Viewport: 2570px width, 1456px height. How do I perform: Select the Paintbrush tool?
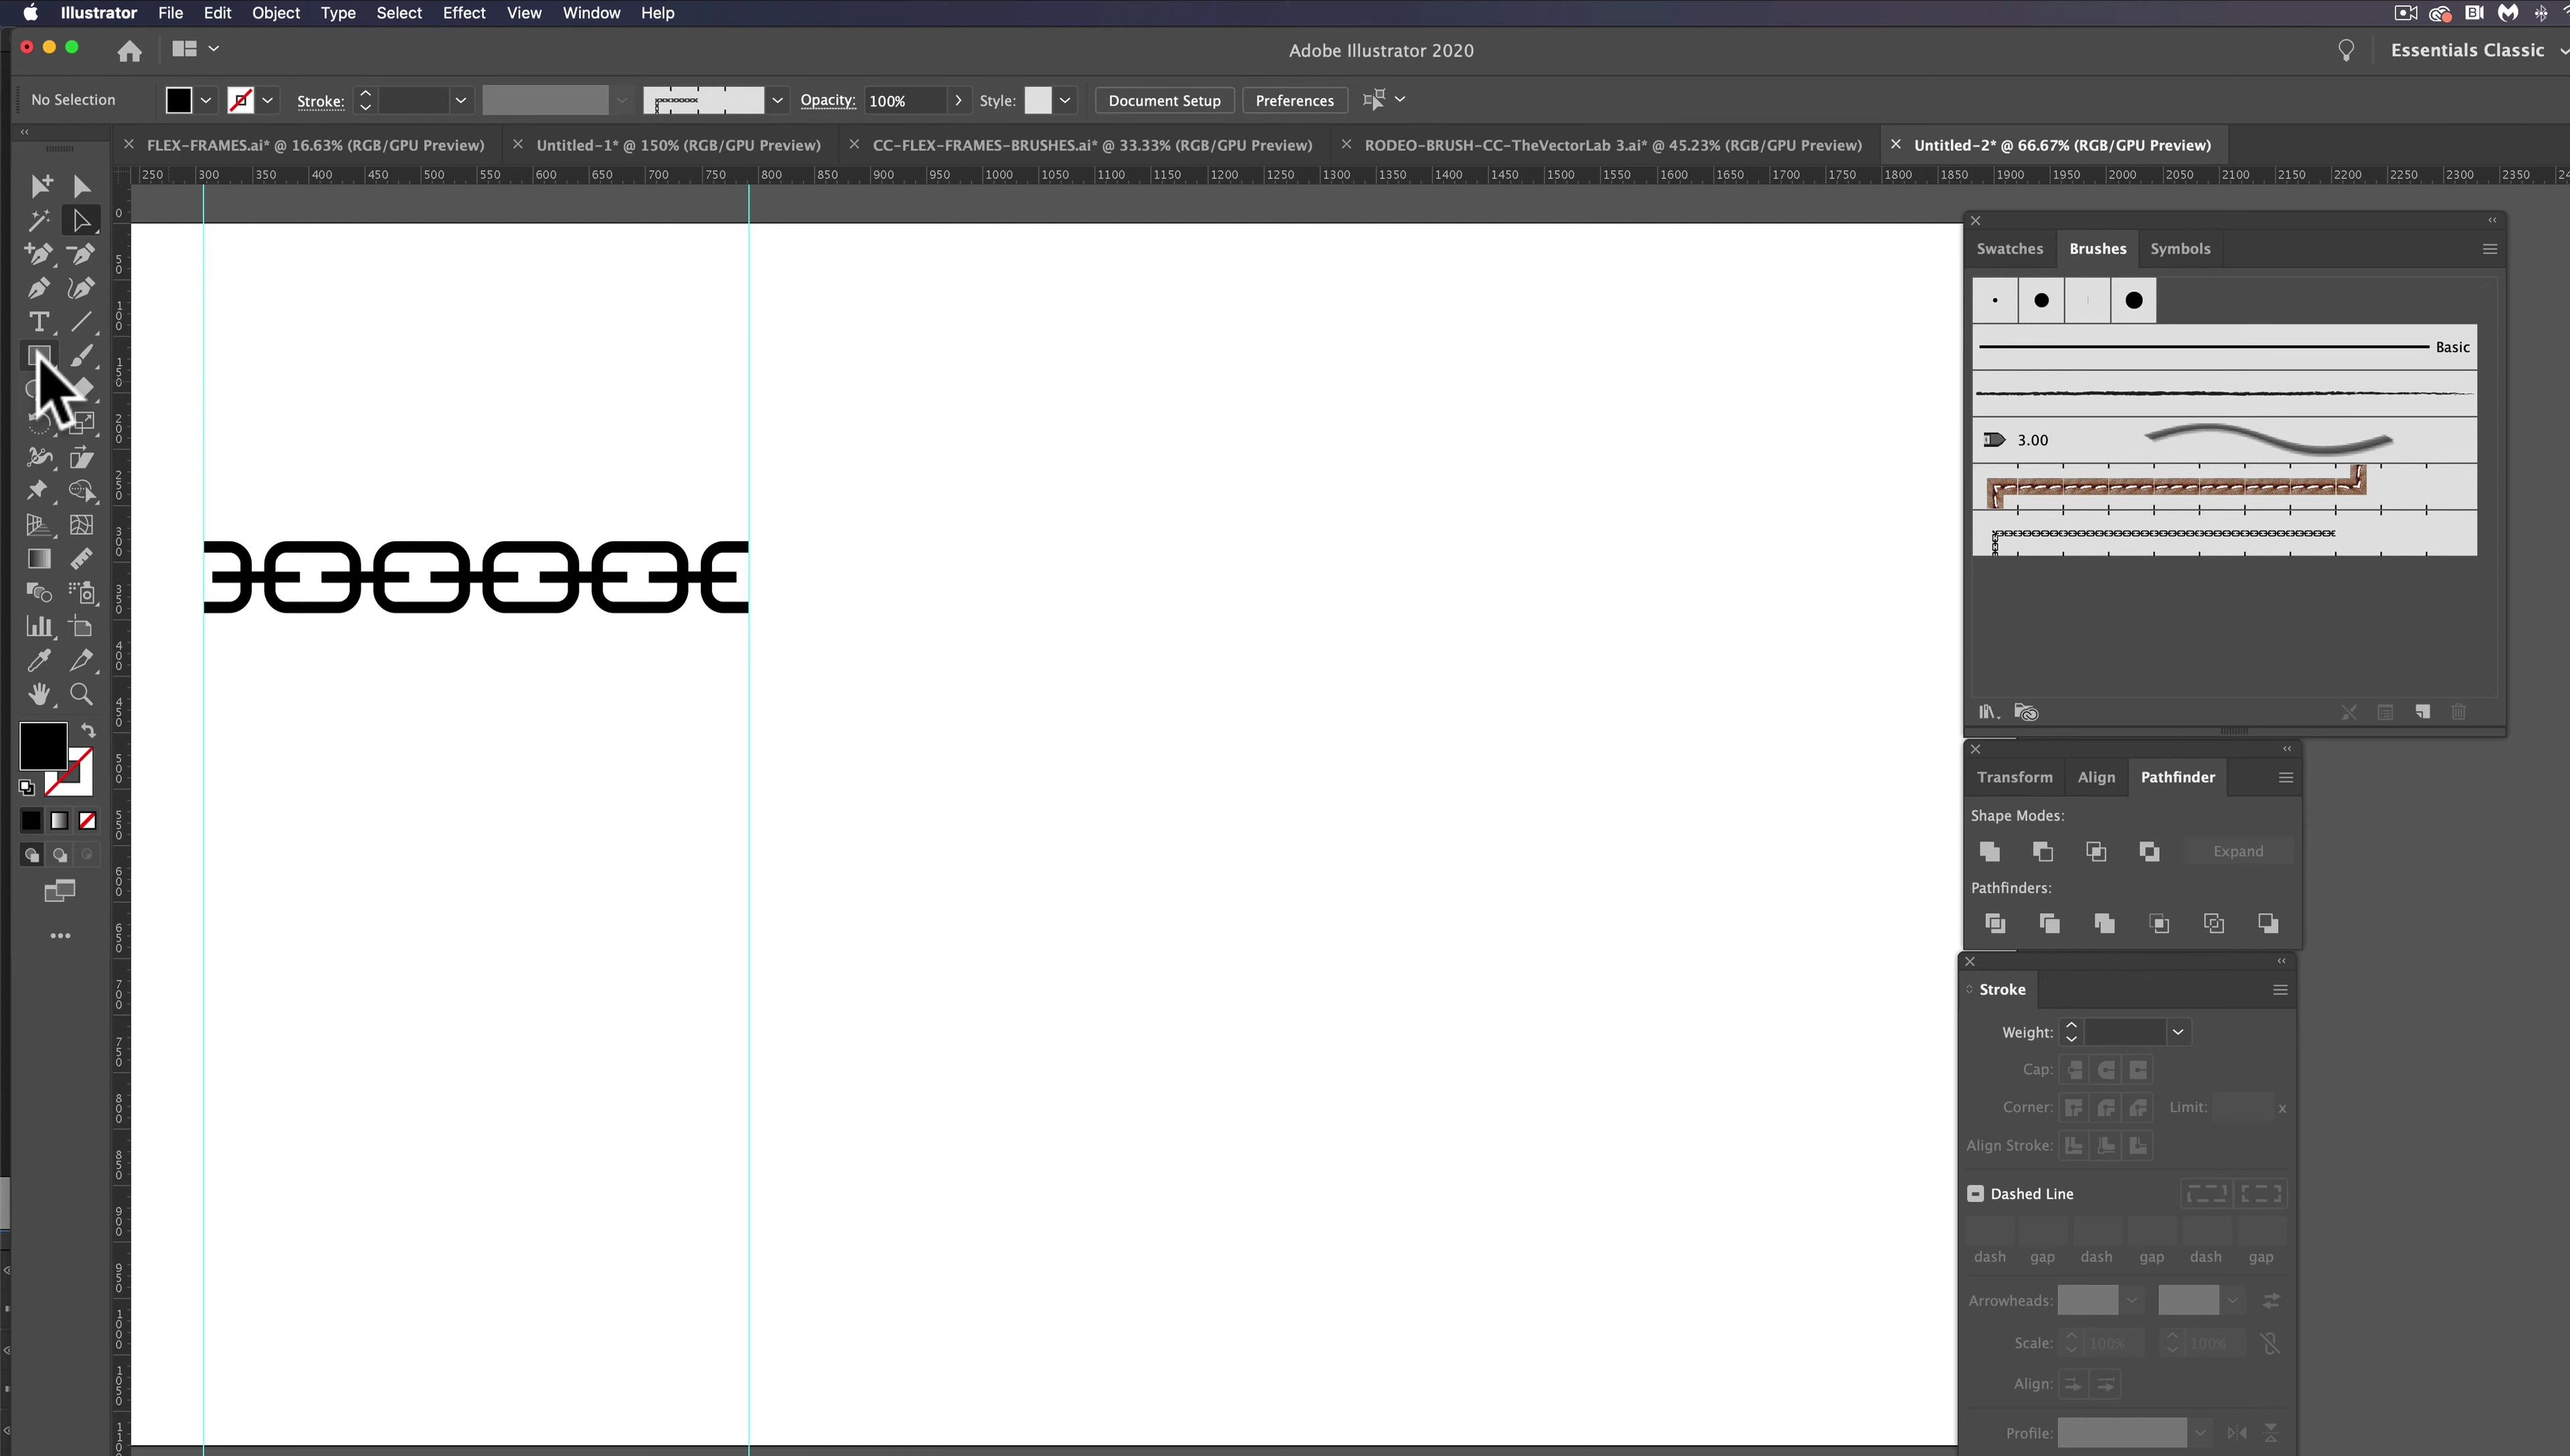[x=81, y=356]
